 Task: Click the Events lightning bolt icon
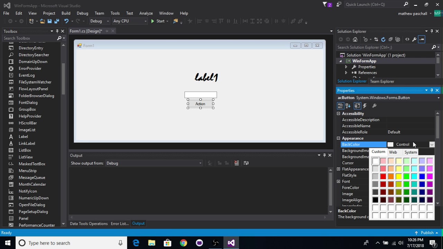(x=365, y=106)
